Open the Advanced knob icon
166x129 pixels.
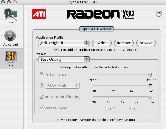pyautogui.click(x=10, y=35)
